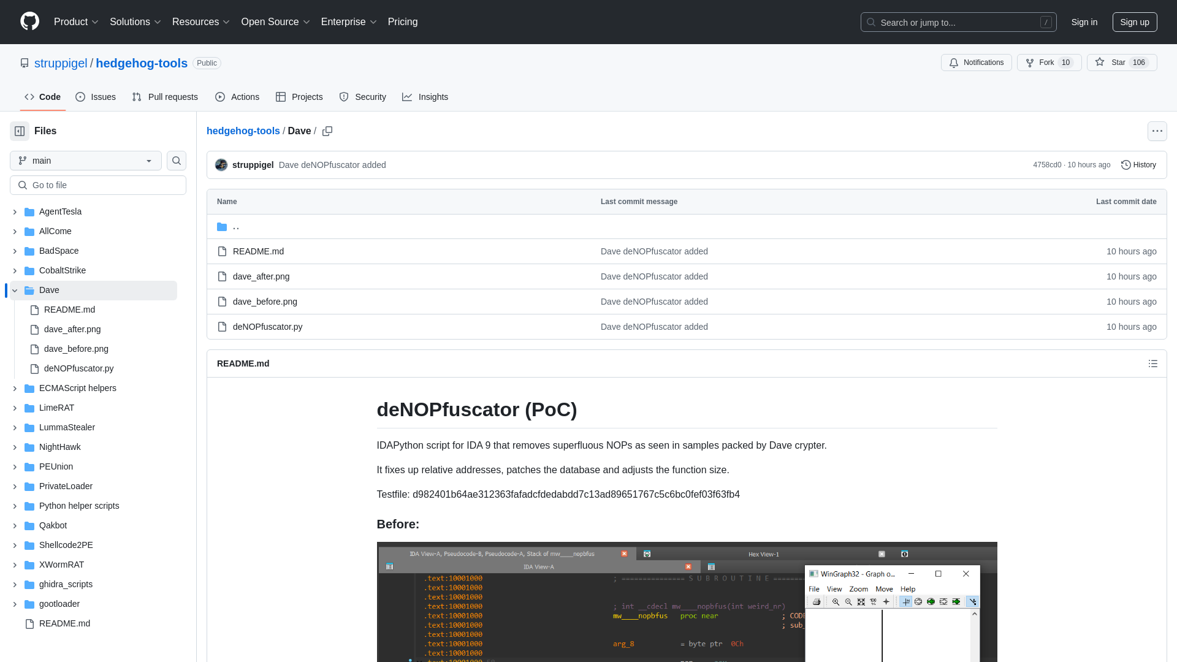Switch to the Security tab

[362, 97]
